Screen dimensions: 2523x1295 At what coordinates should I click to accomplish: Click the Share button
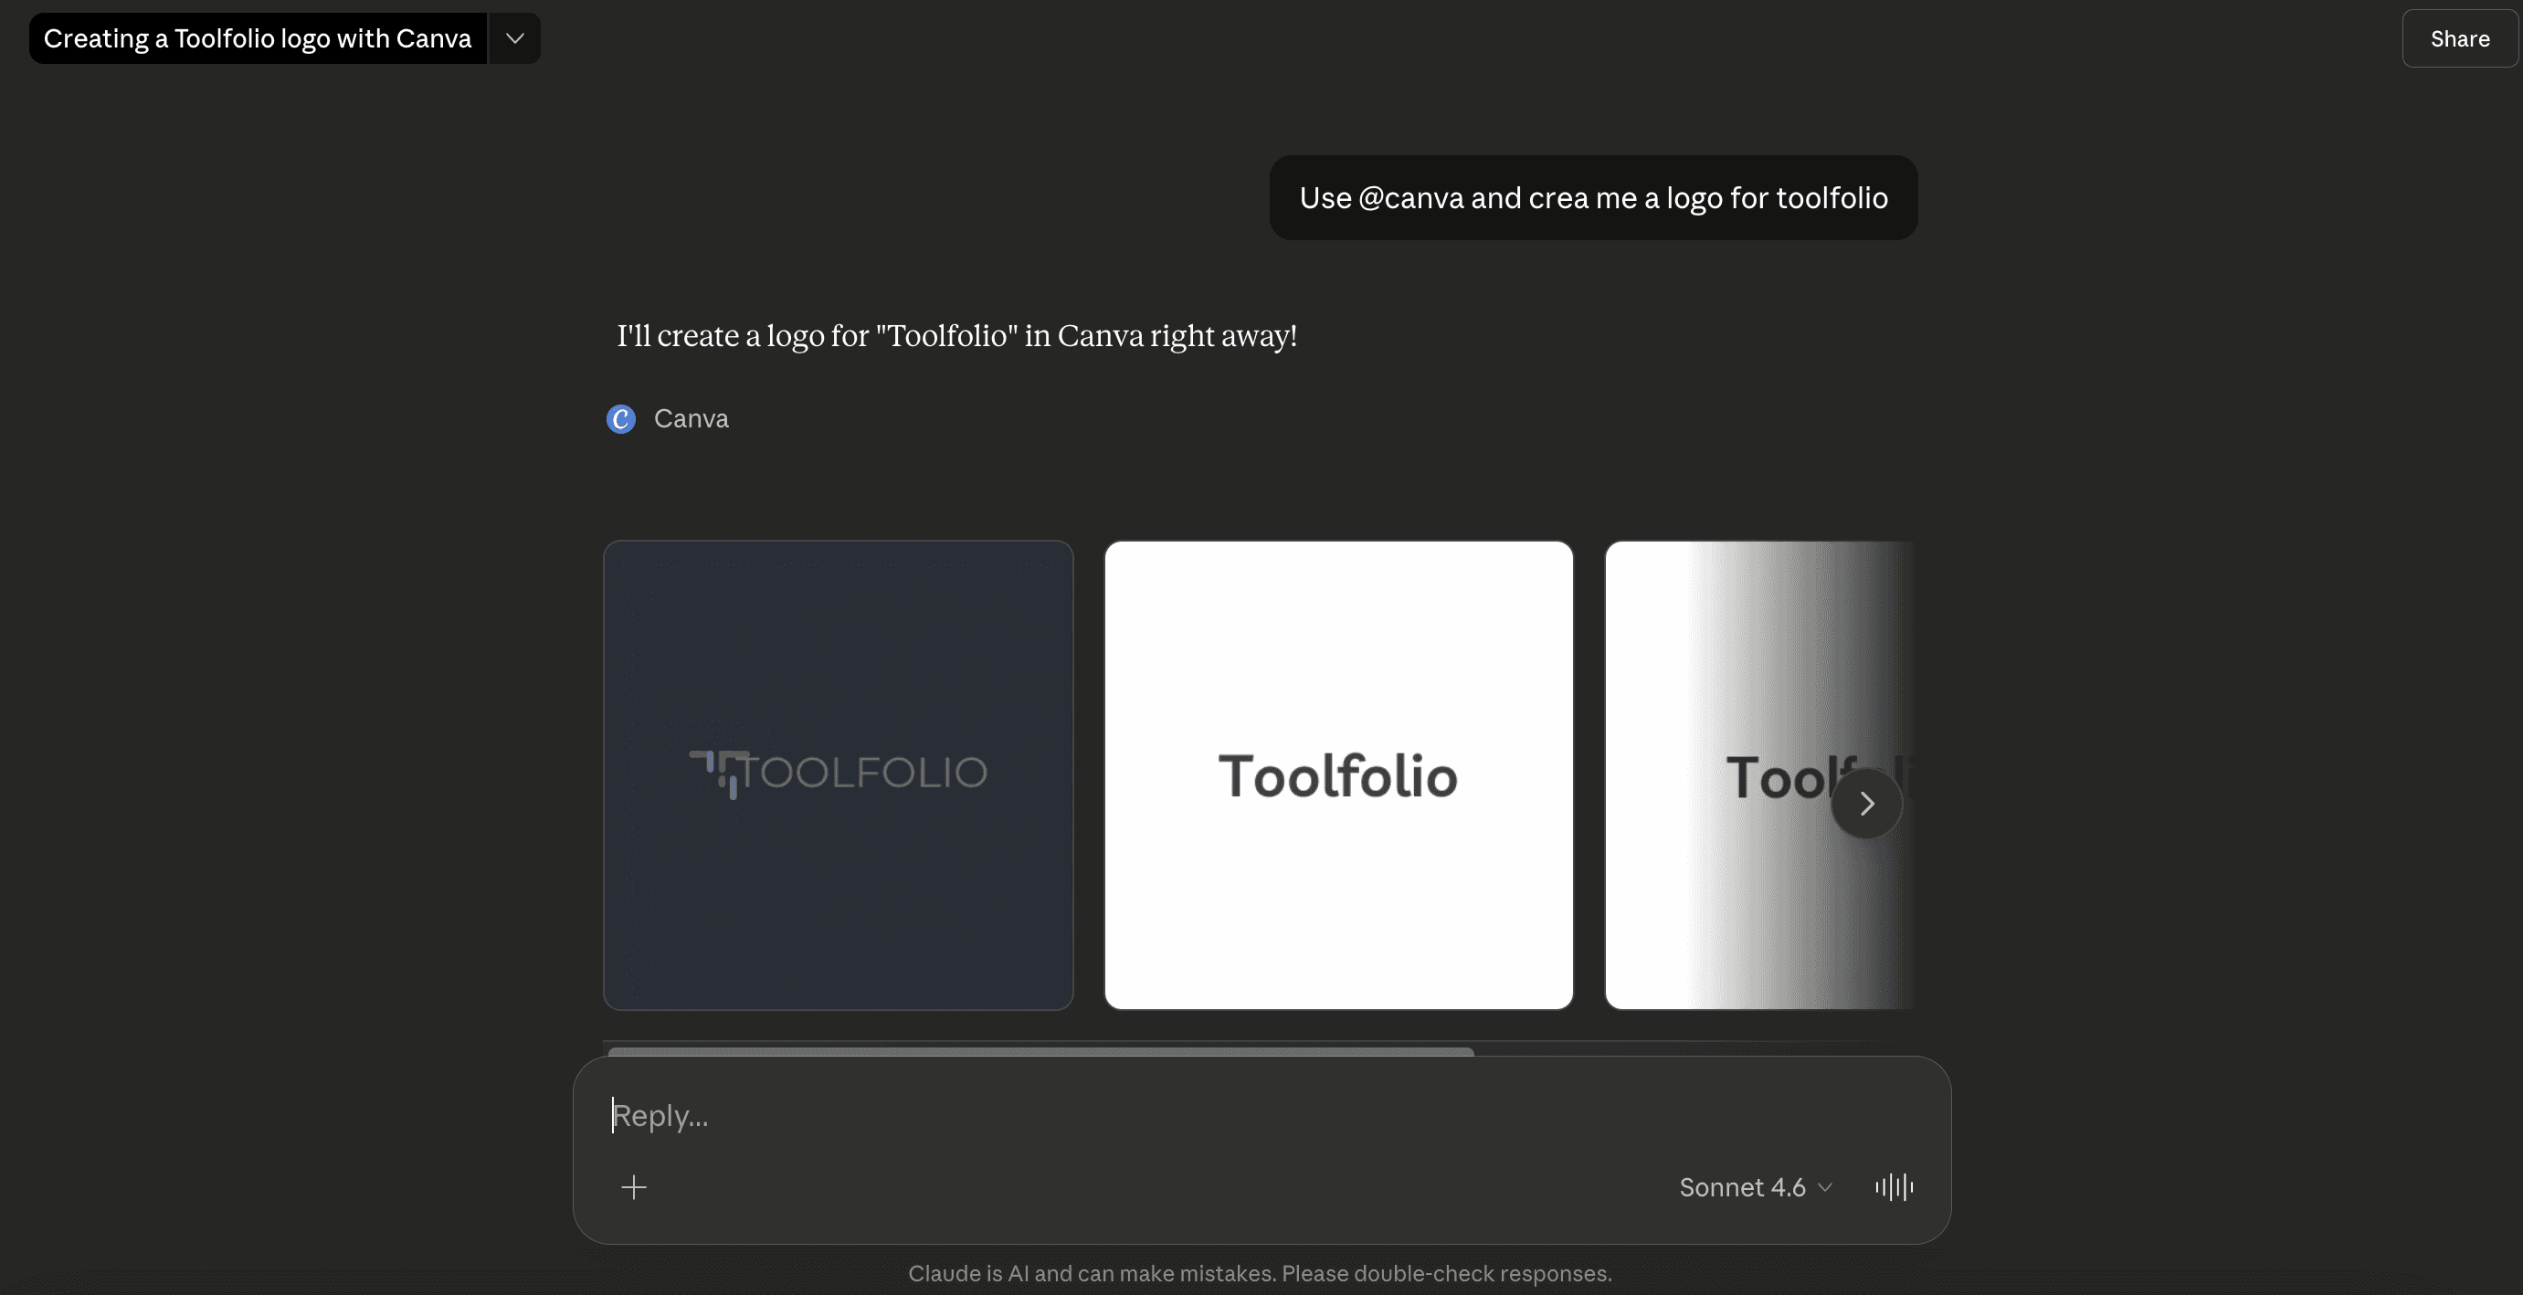(x=2458, y=38)
